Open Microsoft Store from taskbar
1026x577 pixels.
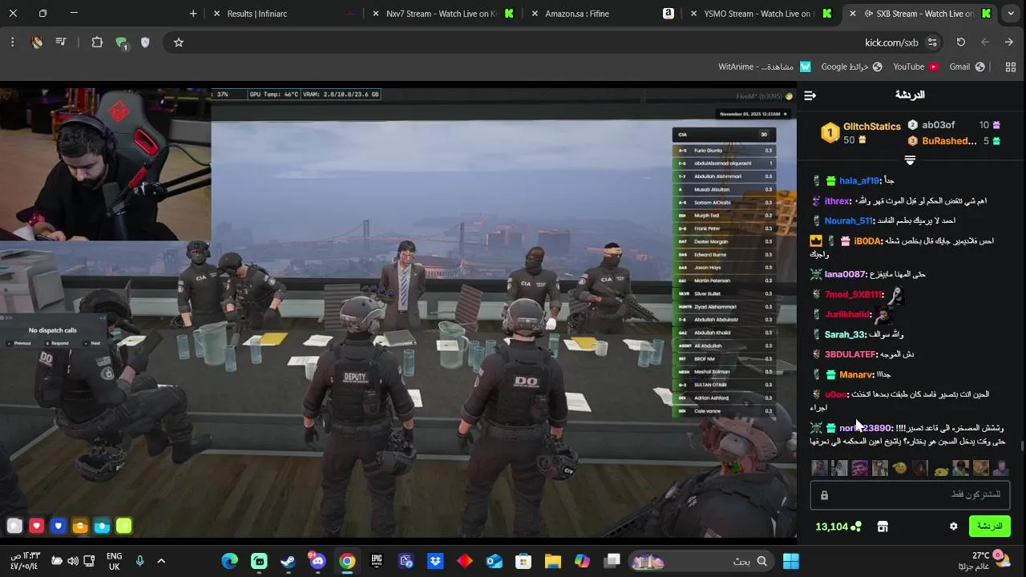click(x=523, y=561)
